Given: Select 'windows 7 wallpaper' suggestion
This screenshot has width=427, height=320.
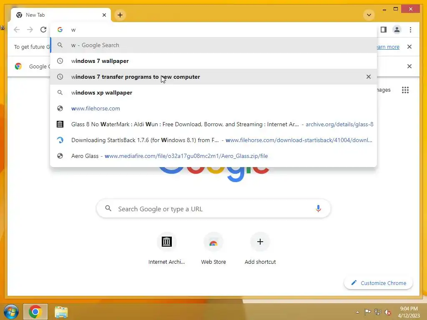Looking at the screenshot, I should (214, 61).
